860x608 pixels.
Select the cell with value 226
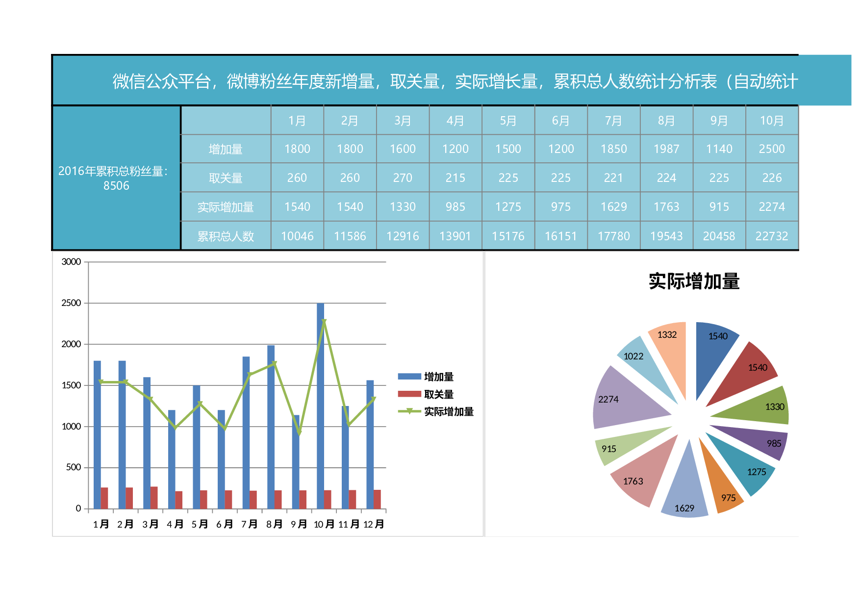tap(772, 178)
